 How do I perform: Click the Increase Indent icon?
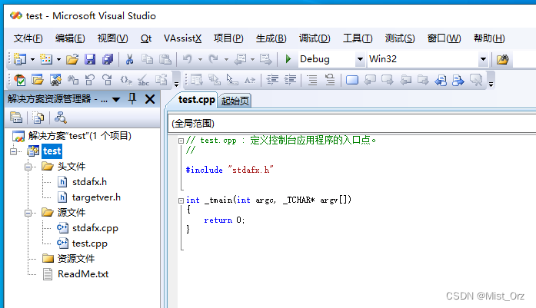point(290,80)
